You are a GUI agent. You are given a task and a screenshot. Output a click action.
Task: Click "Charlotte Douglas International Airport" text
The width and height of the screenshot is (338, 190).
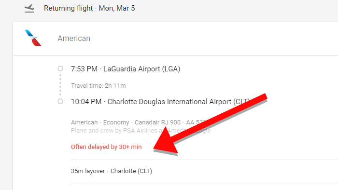pos(169,102)
